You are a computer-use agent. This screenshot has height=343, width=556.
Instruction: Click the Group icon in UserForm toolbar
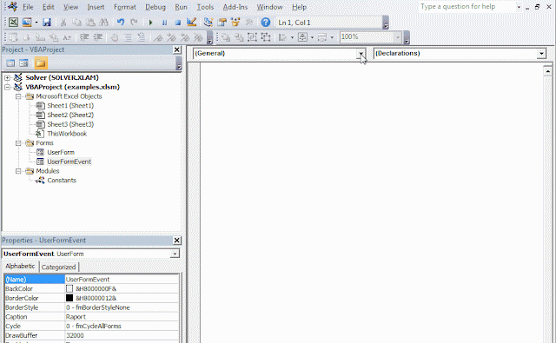252,37
